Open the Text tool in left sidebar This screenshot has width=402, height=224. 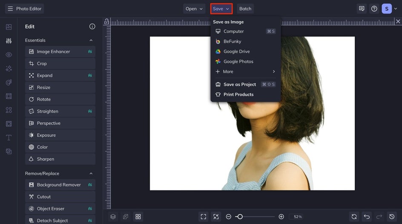[x=9, y=138]
